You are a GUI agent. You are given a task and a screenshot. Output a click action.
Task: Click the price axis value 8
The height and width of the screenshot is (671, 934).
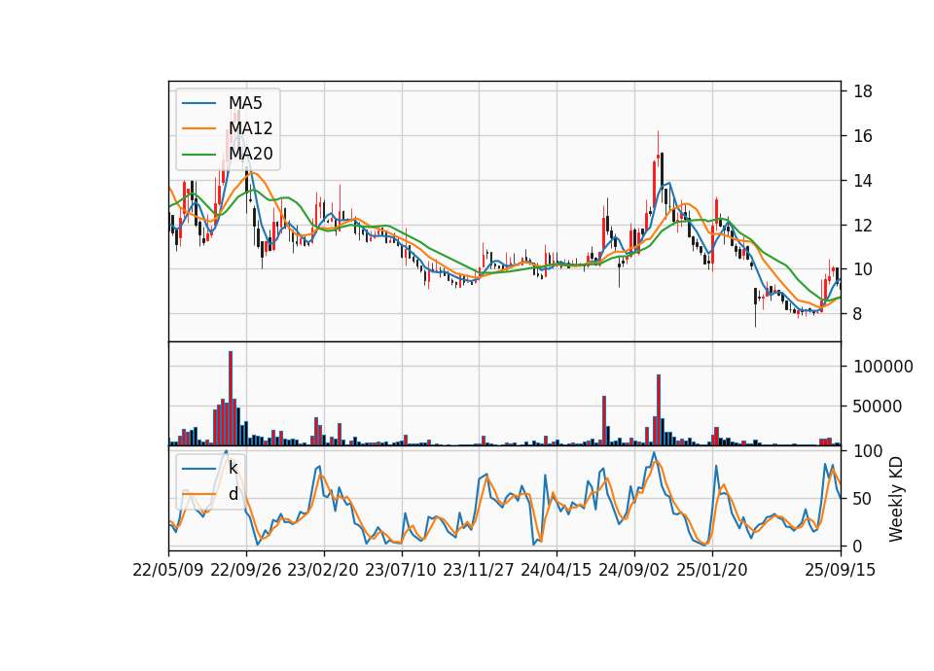tap(858, 314)
